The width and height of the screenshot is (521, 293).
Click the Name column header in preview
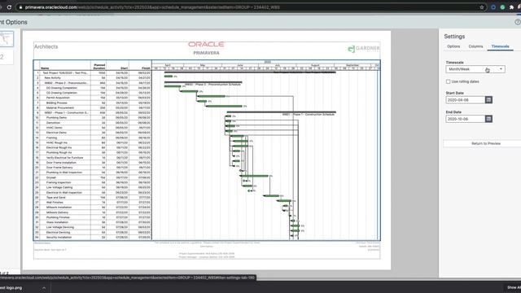[45, 68]
